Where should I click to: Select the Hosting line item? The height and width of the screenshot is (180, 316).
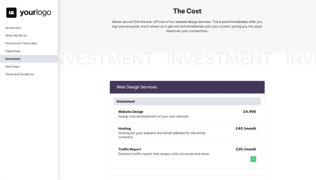[124, 128]
